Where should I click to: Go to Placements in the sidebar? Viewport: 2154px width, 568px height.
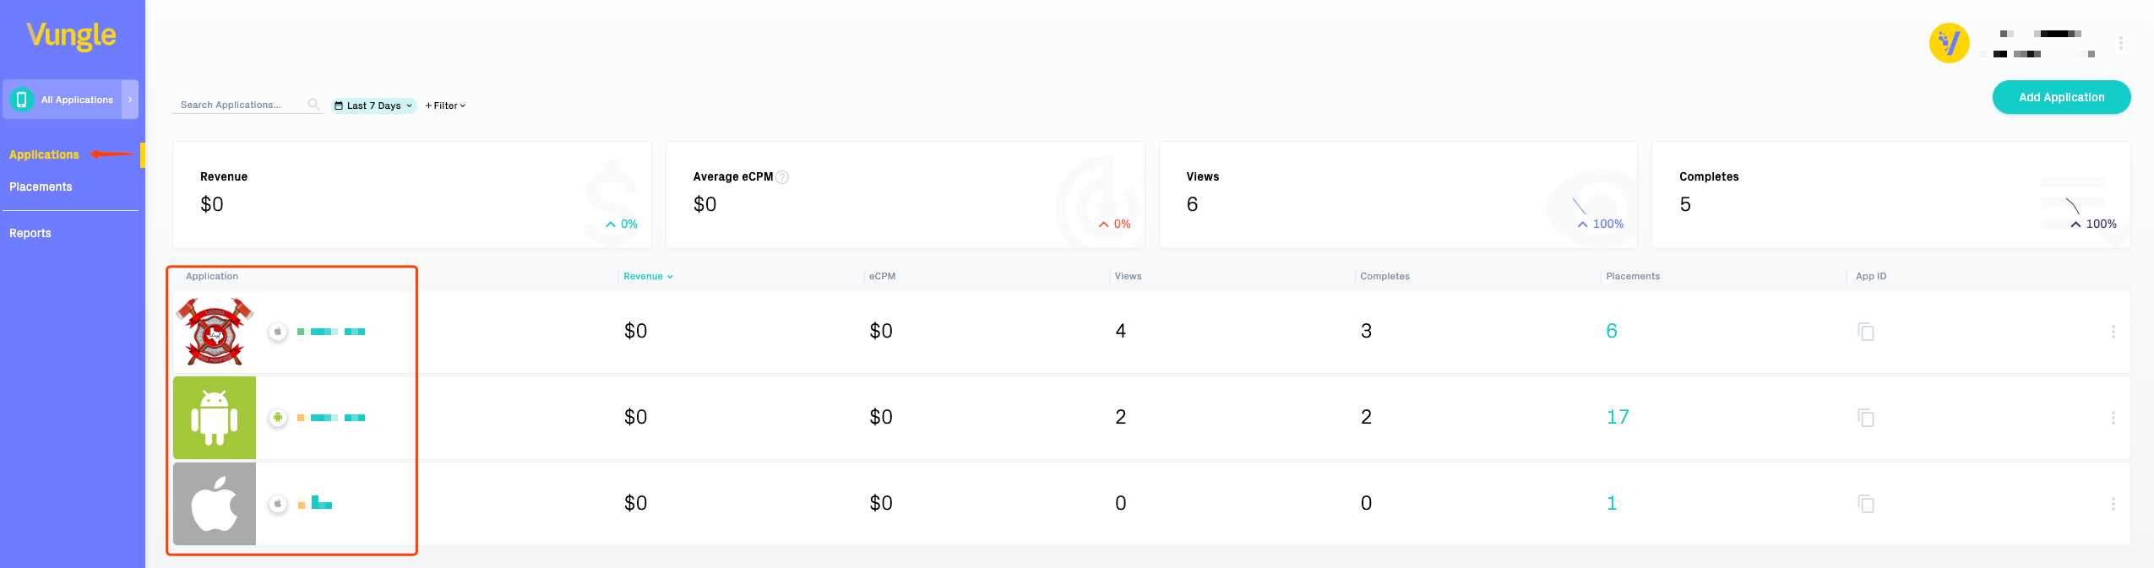pos(41,187)
